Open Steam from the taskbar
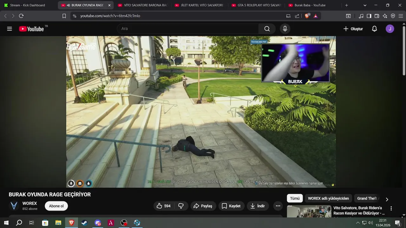This screenshot has width=406, height=228. [84, 223]
